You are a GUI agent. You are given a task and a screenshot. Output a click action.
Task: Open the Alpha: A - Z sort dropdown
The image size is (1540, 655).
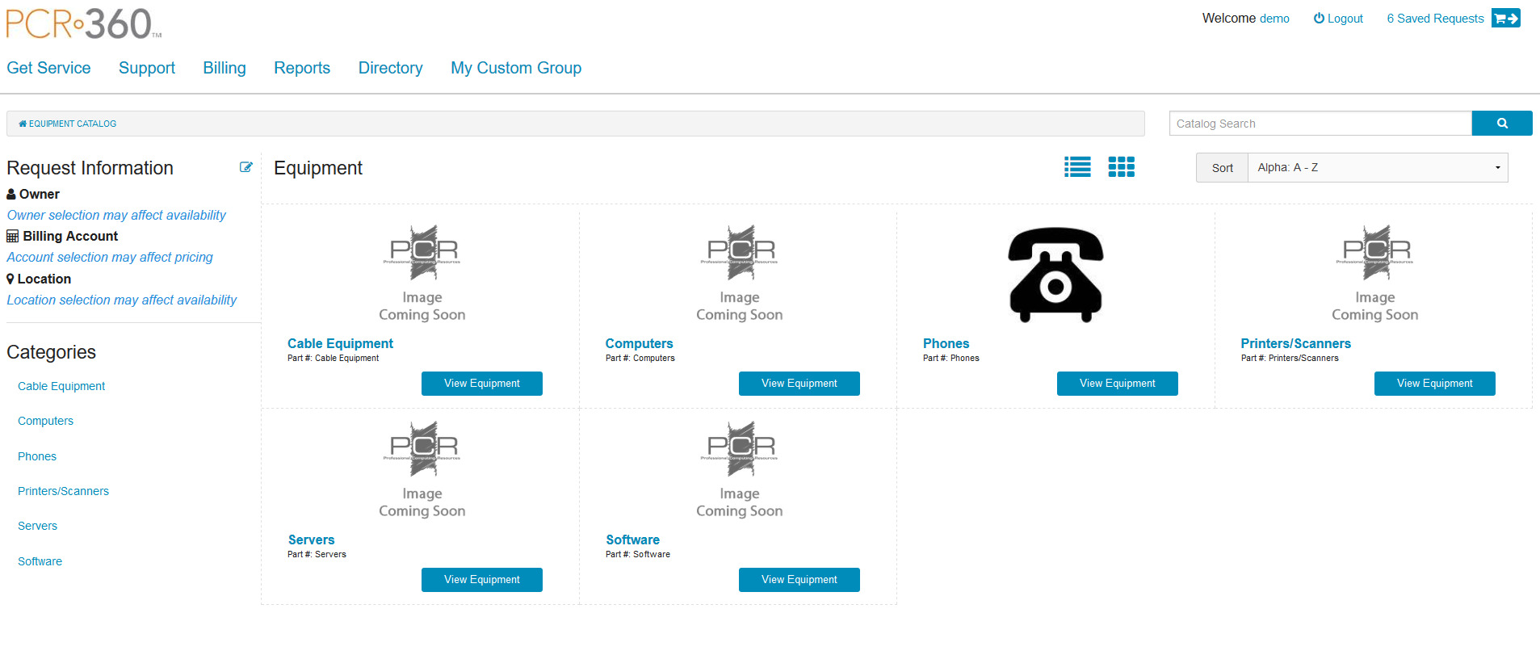(x=1377, y=167)
